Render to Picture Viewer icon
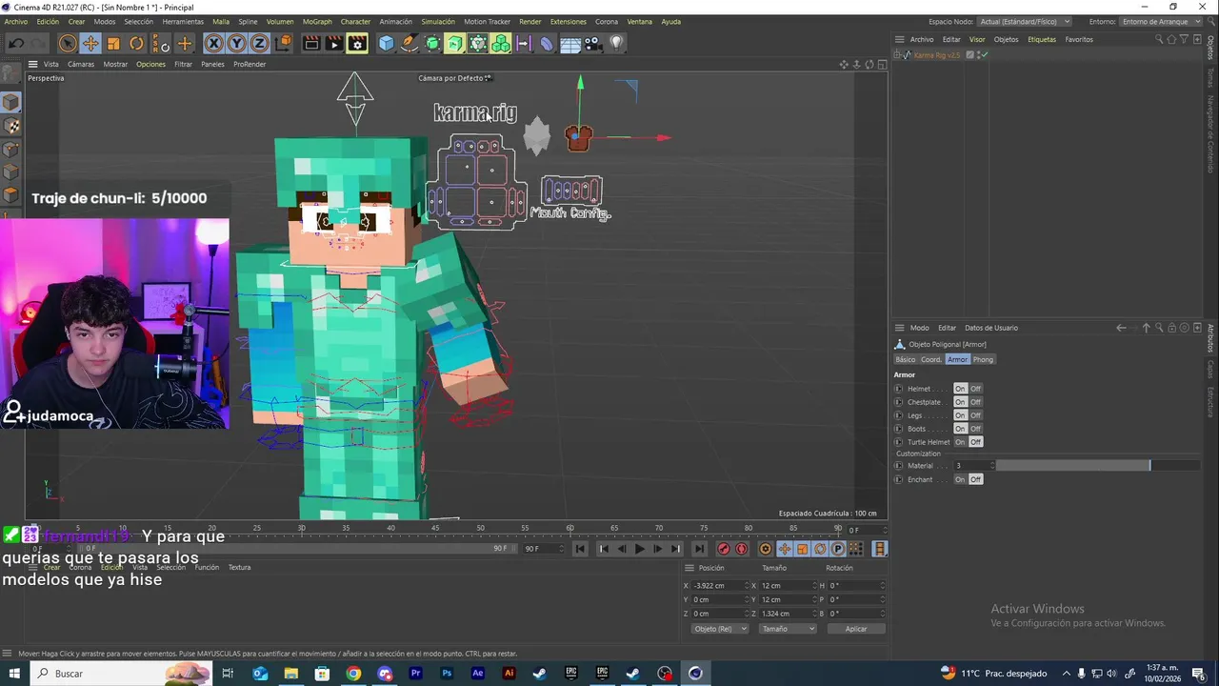 (x=334, y=43)
